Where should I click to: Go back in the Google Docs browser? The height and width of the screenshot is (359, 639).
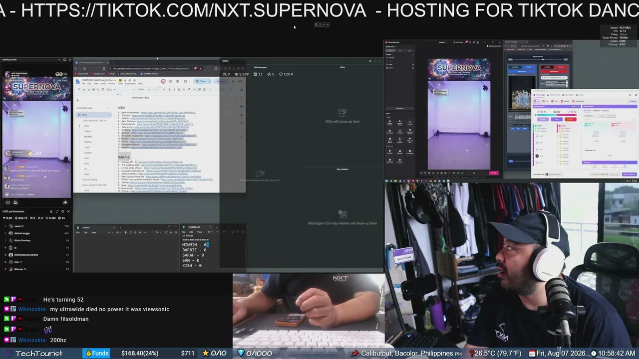click(76, 68)
